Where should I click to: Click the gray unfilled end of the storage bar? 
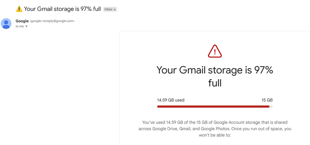coord(271,106)
